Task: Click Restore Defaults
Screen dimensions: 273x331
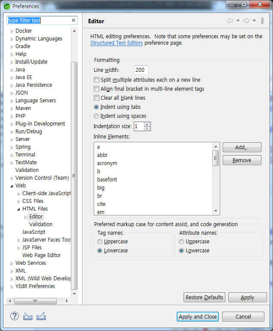Action: click(204, 297)
